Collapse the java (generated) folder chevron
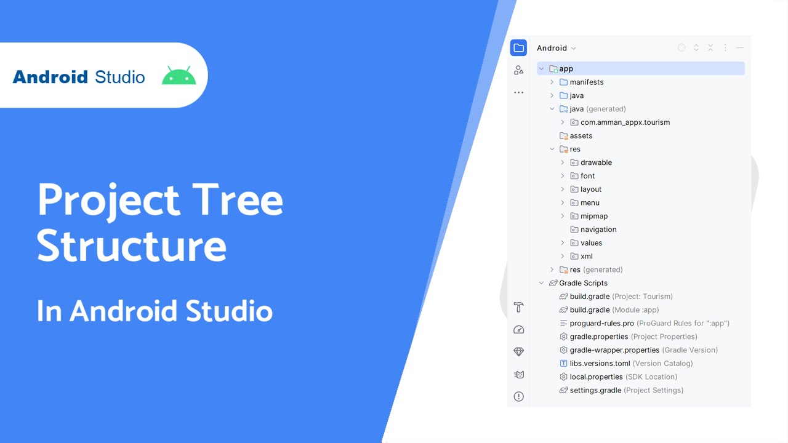The height and width of the screenshot is (443, 788). pyautogui.click(x=552, y=109)
